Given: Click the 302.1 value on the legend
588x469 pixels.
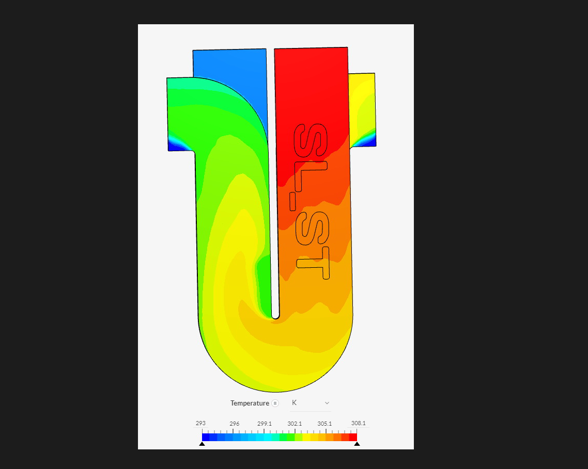Looking at the screenshot, I should (295, 423).
